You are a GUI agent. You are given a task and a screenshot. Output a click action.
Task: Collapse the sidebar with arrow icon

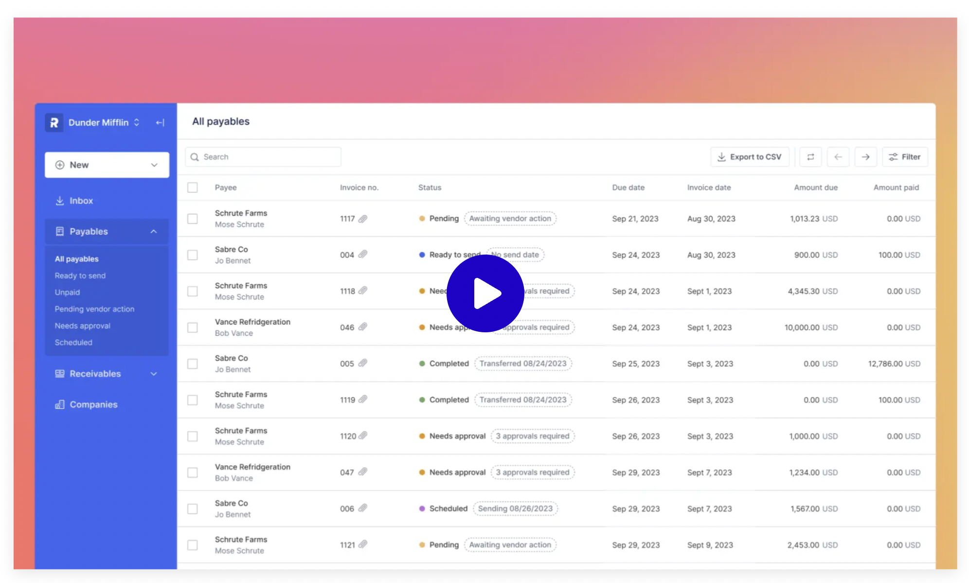pyautogui.click(x=160, y=123)
